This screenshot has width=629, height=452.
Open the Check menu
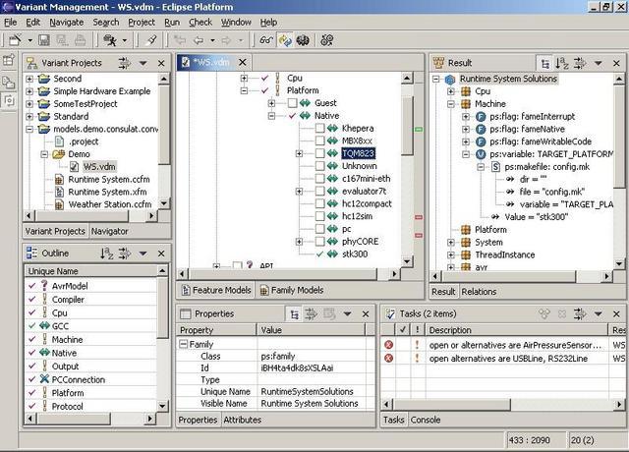pos(200,23)
